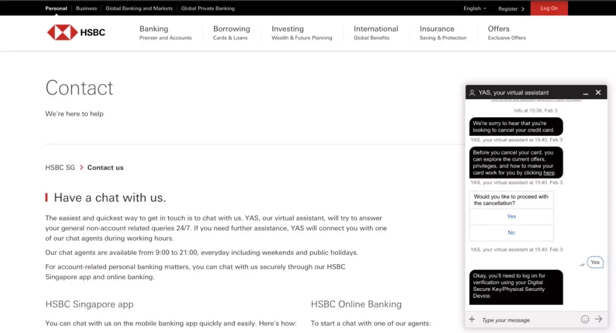This screenshot has height=333, width=616.
Task: Click the HSBC Online Banking heading
Action: click(356, 305)
